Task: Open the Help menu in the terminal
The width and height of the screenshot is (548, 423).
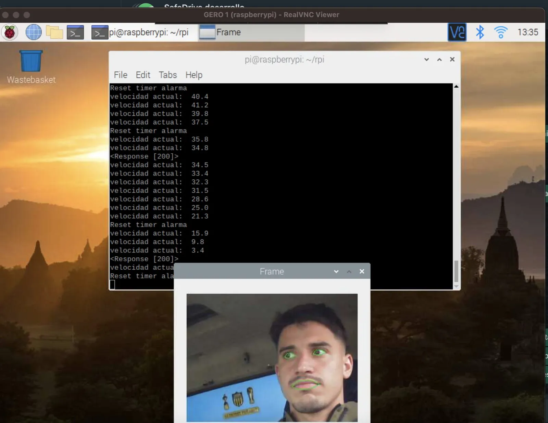Action: click(194, 75)
